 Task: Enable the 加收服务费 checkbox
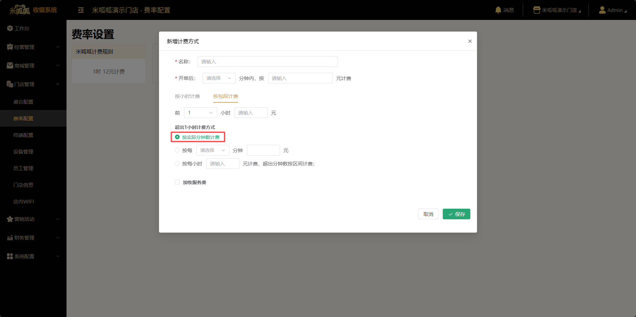177,182
